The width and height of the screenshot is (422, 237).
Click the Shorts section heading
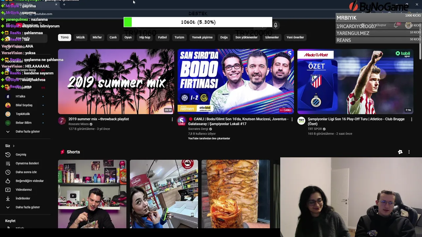[x=73, y=152]
